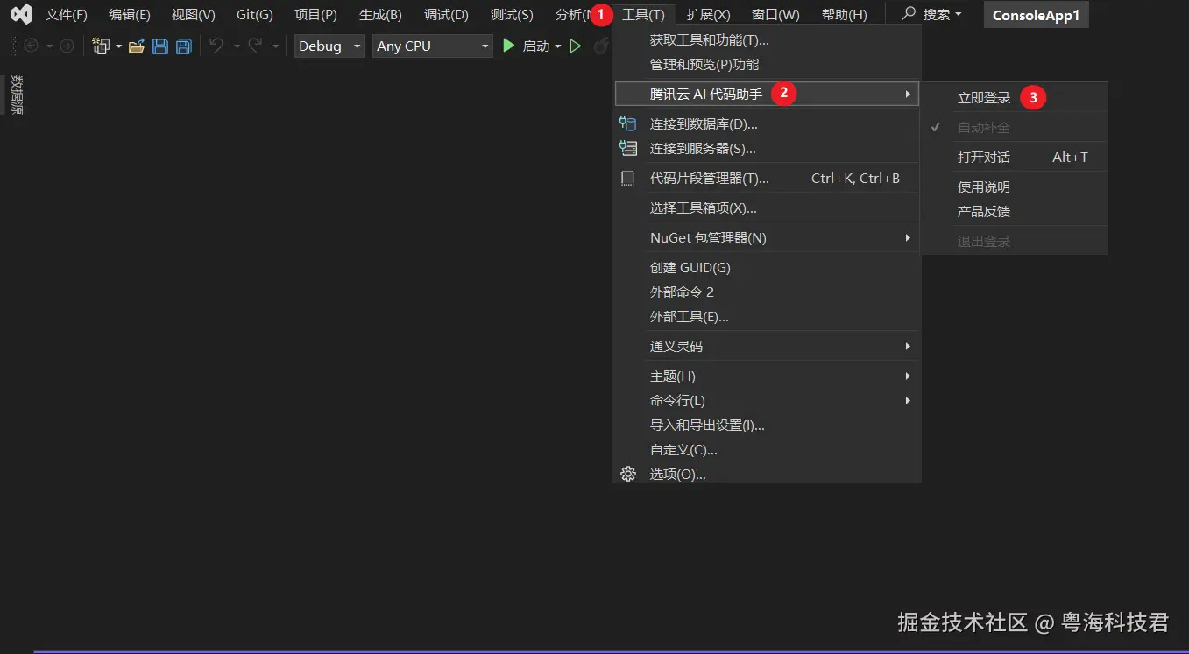
Task: Open the Git(G) menu
Action: 255,15
